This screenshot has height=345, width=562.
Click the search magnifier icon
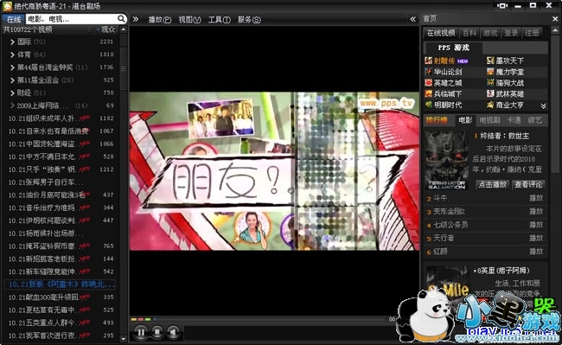(x=122, y=19)
